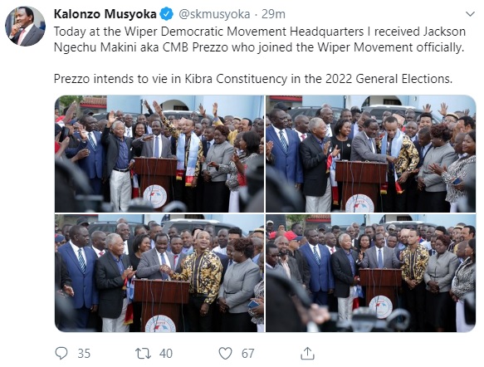Open the 29m timestamp link
This screenshot has width=484, height=367.
[x=273, y=14]
